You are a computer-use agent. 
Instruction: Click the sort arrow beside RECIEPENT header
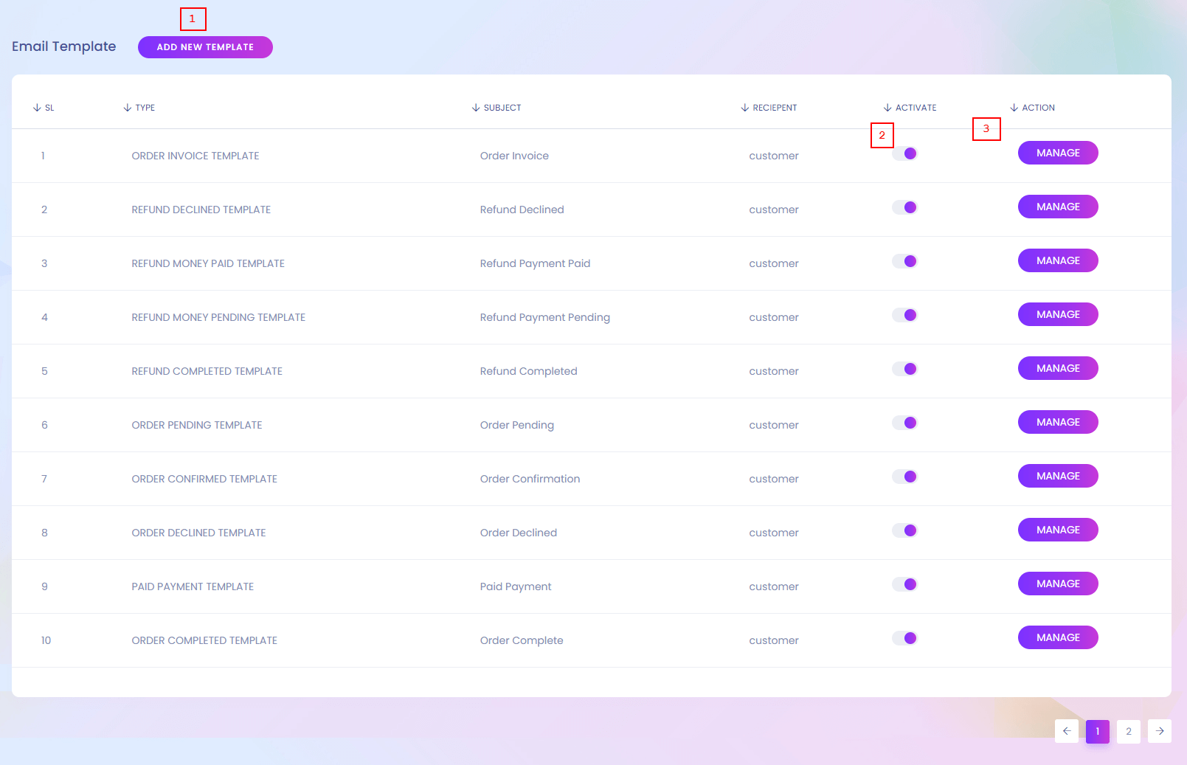pyautogui.click(x=745, y=108)
